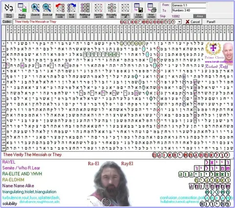
Task: Click the Thee Verify The Messiah text below matrix
Action: 32,155
